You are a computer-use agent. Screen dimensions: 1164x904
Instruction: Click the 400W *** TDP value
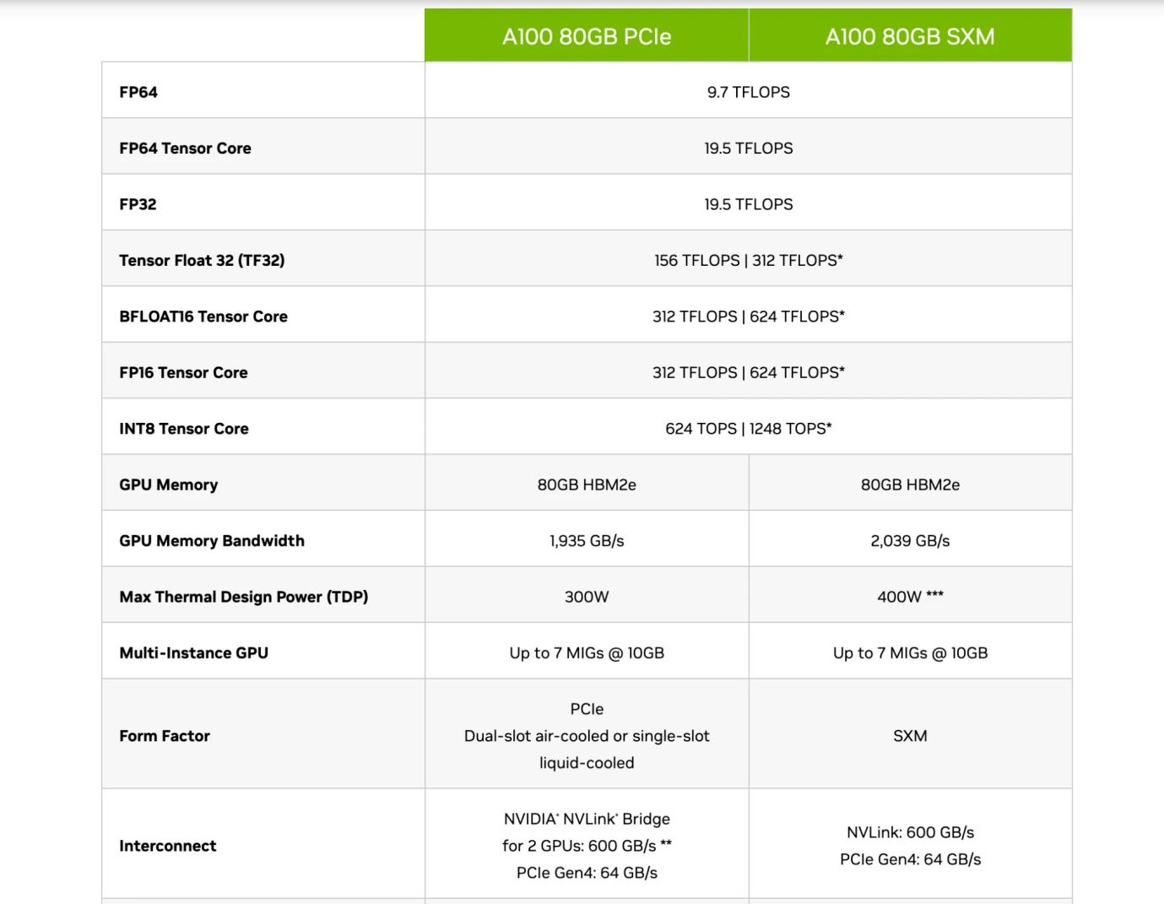coord(910,597)
